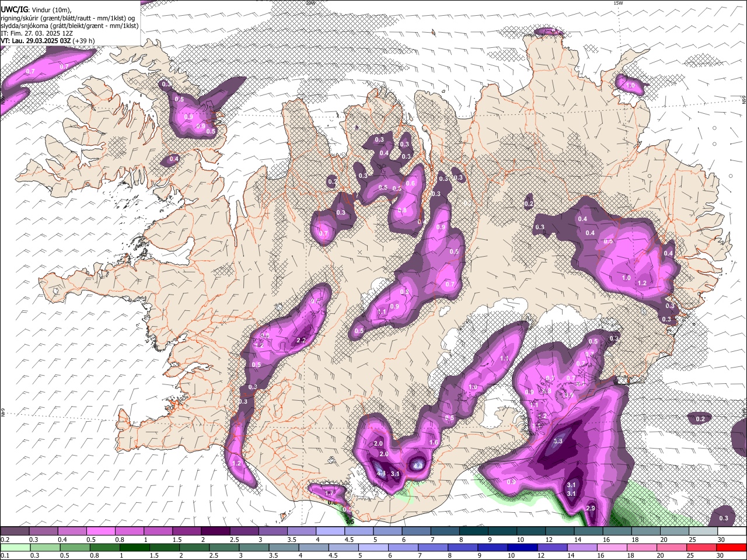Click the upper legend swatch between 0.2 and 0.3

click(15, 531)
